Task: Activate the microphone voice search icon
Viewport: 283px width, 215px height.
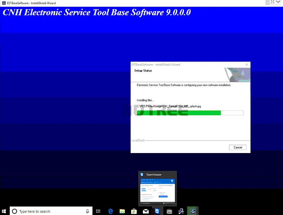Action: 87,211
